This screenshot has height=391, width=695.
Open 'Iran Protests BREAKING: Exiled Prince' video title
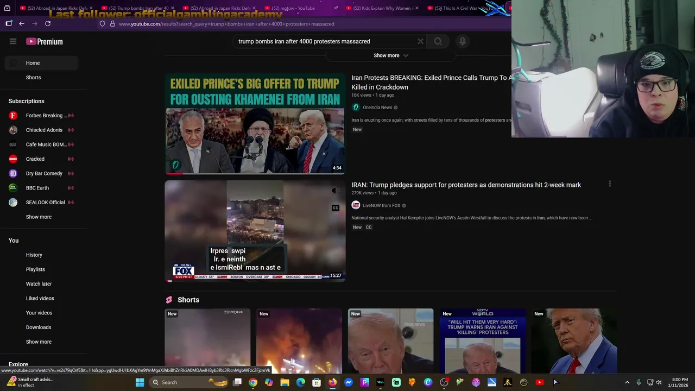432,82
